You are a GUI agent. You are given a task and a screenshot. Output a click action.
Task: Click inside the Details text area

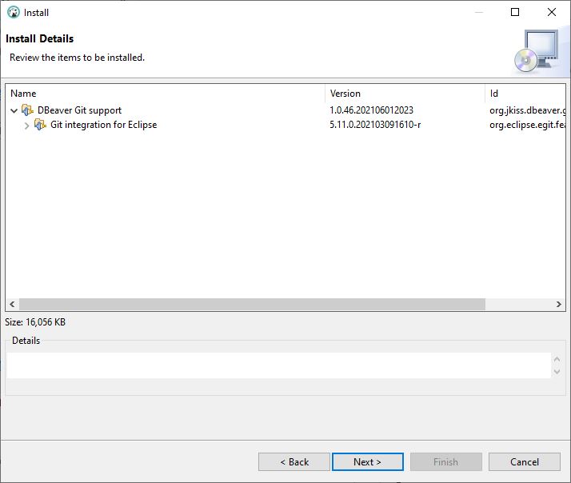coord(278,365)
